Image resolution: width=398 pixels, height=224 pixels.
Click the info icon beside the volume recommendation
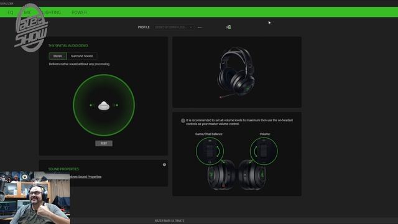pos(183,121)
